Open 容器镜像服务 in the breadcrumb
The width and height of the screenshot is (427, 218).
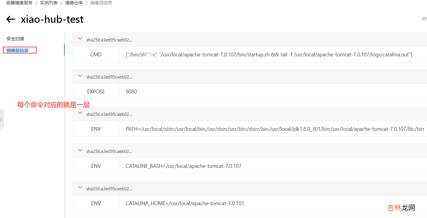pos(19,3)
